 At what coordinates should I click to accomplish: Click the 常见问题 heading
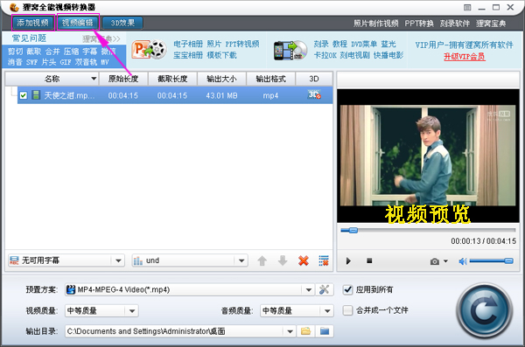(x=29, y=38)
